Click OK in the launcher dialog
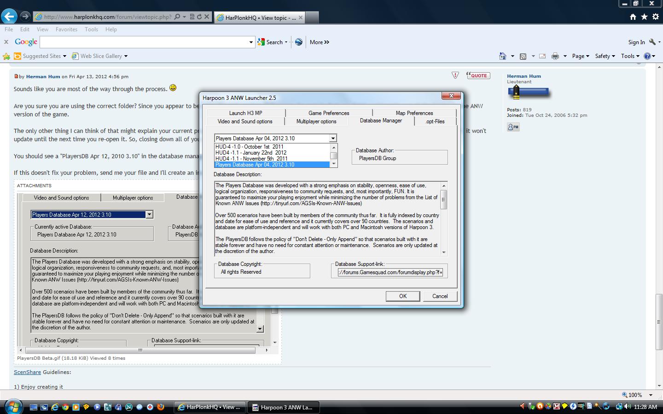 pyautogui.click(x=403, y=296)
